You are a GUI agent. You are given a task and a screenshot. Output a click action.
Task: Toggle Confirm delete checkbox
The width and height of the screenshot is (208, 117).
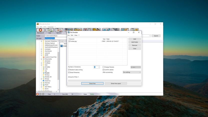[x=103, y=70]
